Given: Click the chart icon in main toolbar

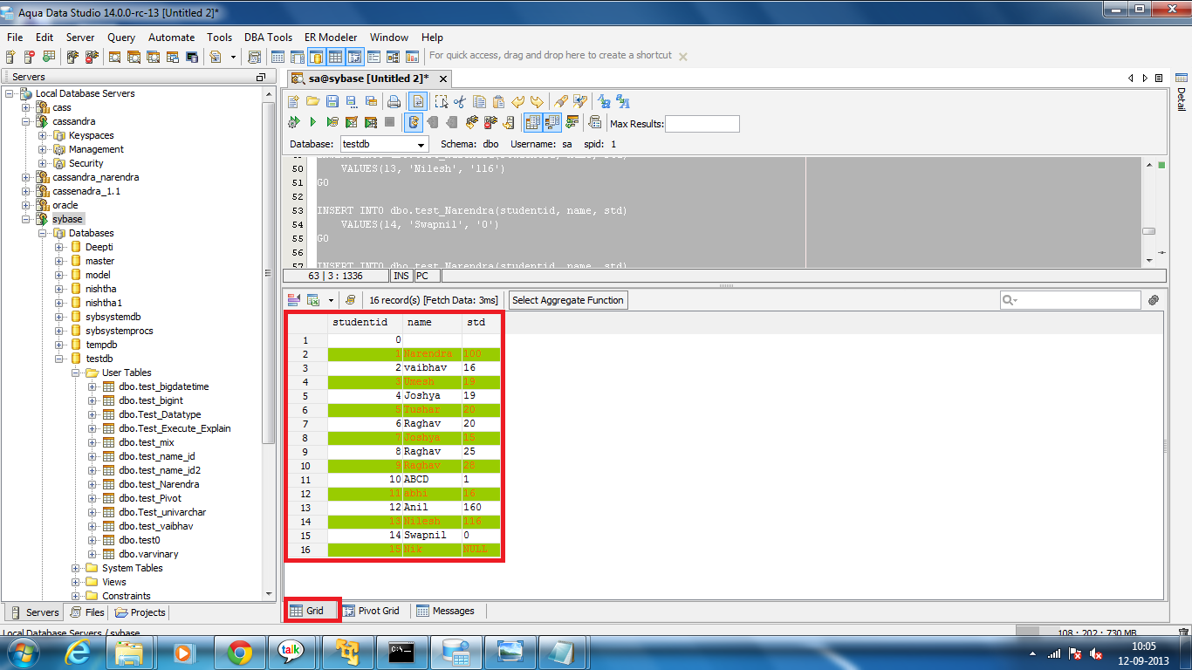Looking at the screenshot, I should pyautogui.click(x=412, y=57).
